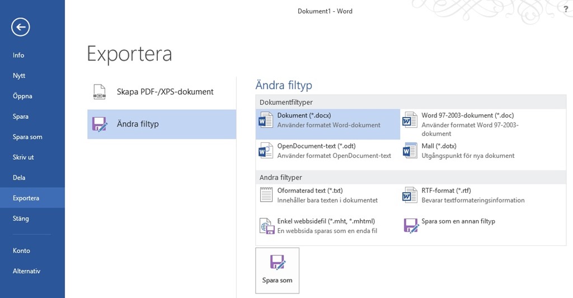
Task: Select the RTF-format (*.rtf) icon
Action: tap(410, 195)
